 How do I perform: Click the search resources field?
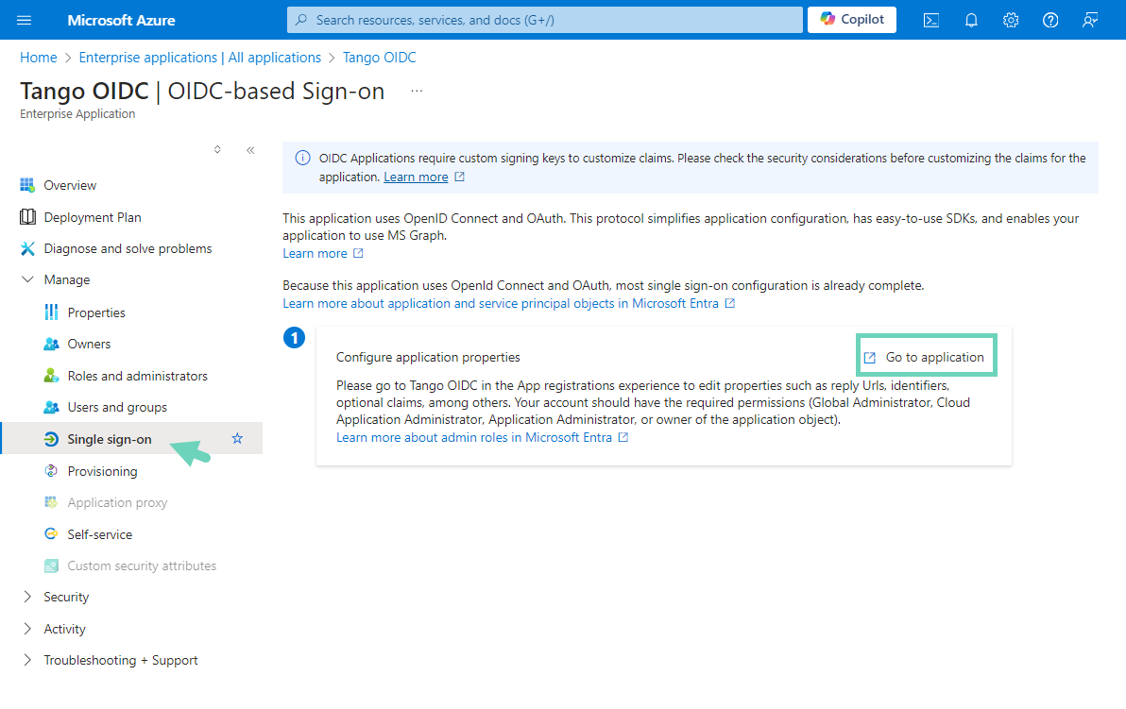point(544,20)
